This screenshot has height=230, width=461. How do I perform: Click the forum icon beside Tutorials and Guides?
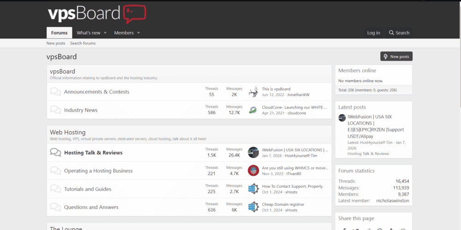(x=55, y=189)
